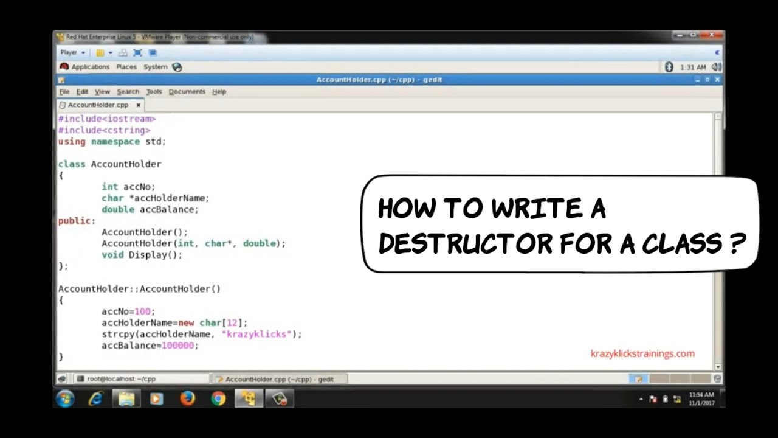The height and width of the screenshot is (438, 778).
Task: Click the VMware unity mode icon
Action: [153, 53]
